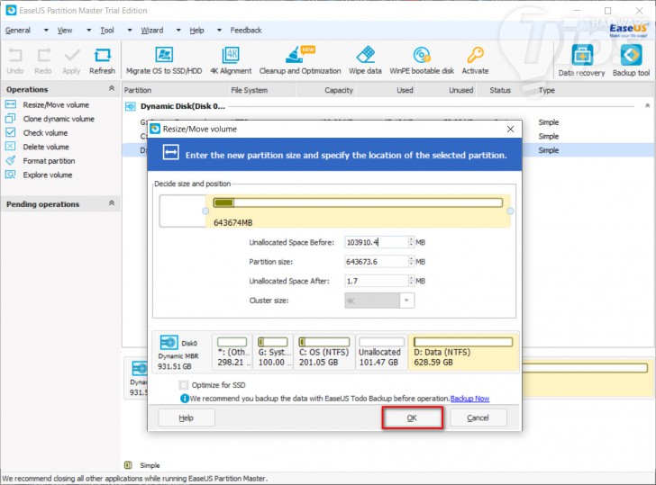Click the Unallocated Space Before field

(376, 242)
